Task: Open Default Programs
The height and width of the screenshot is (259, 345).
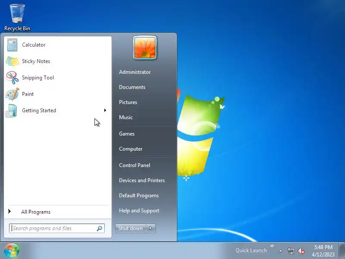Action: (x=139, y=196)
